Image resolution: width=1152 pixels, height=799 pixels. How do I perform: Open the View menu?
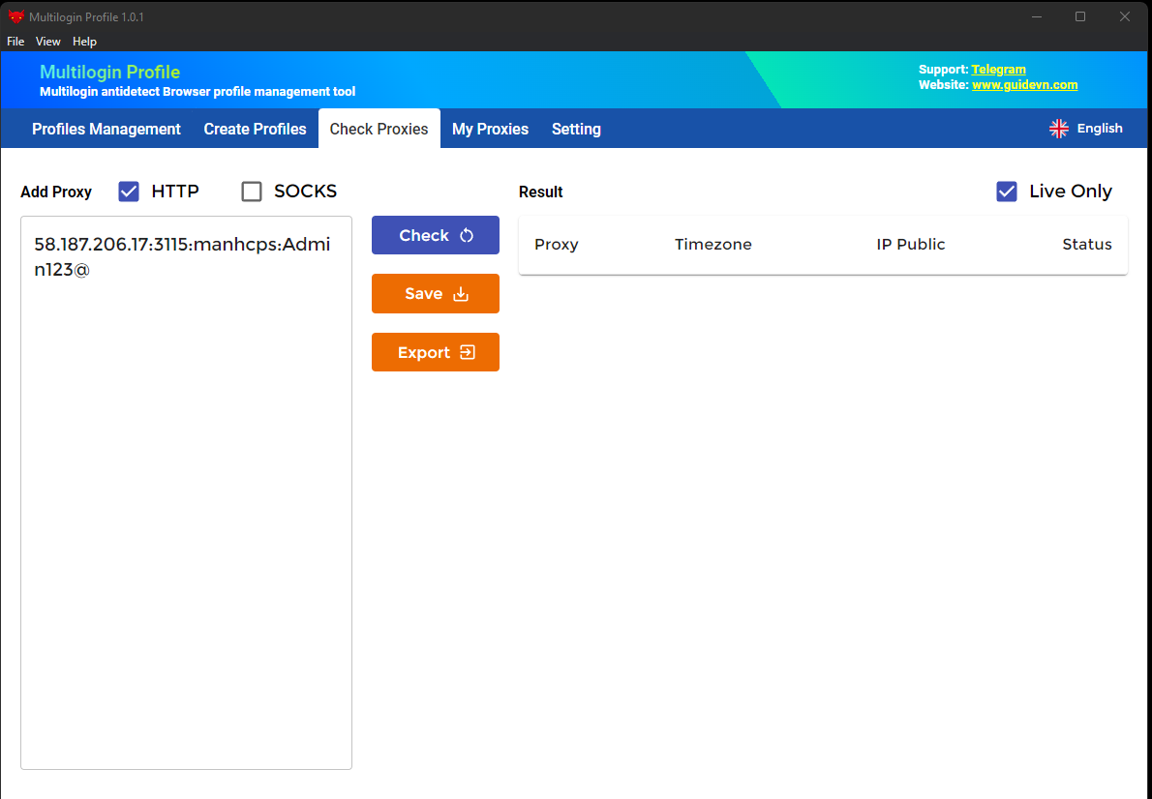[47, 42]
